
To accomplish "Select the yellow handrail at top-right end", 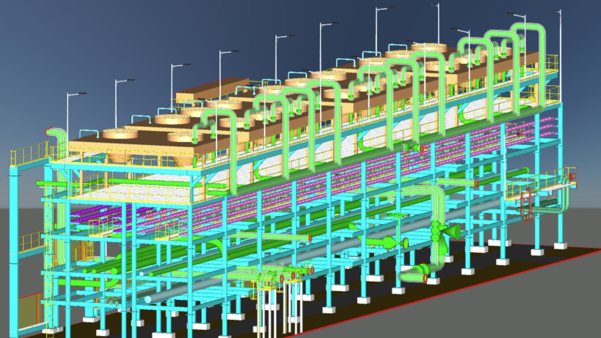I will pos(552,63).
